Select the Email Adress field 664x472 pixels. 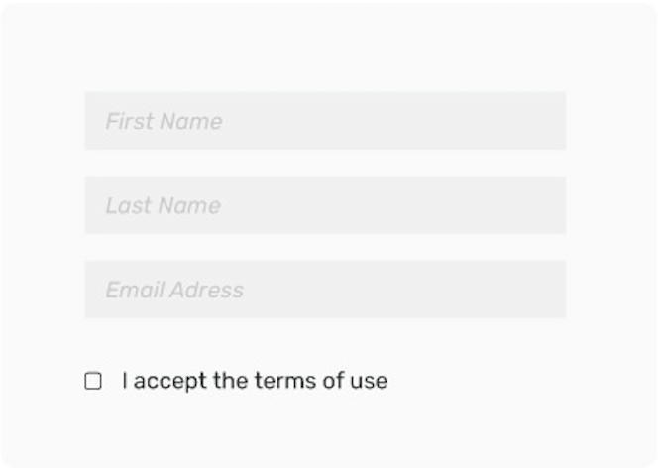tap(325, 290)
